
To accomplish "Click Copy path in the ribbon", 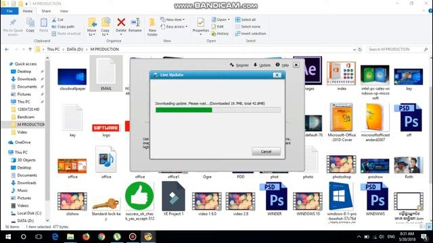I will click(x=63, y=27).
